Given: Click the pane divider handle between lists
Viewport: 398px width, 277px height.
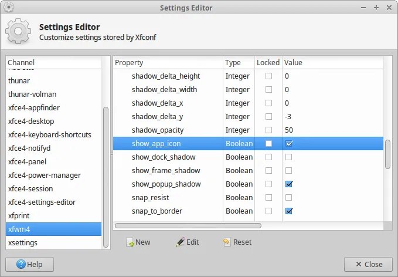Looking at the screenshot, I should click(x=111, y=153).
